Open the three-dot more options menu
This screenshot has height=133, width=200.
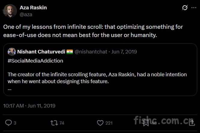[x=194, y=8]
